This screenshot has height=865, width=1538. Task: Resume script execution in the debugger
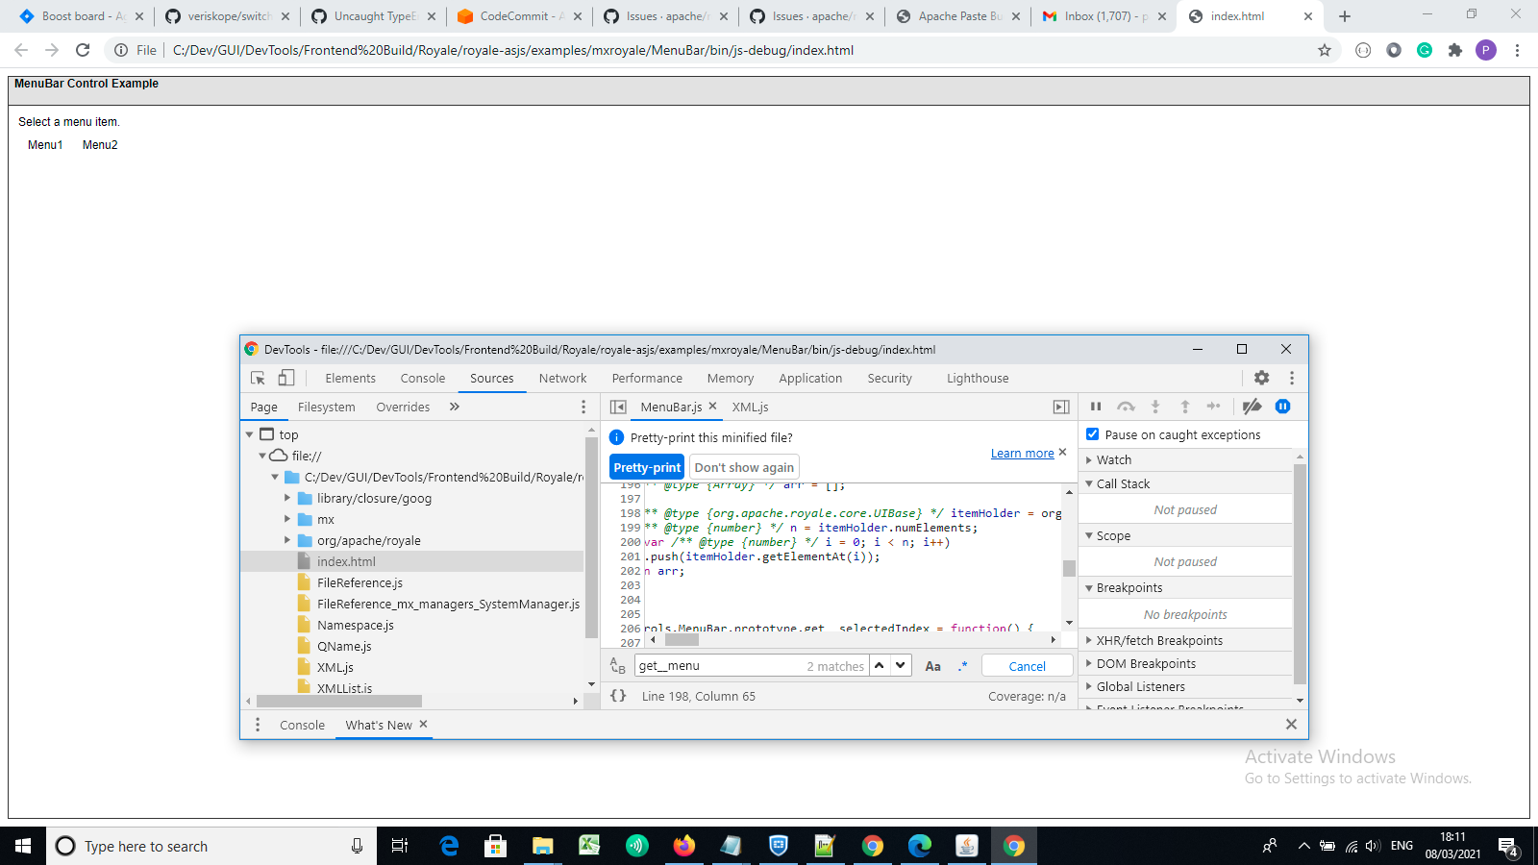click(1096, 406)
